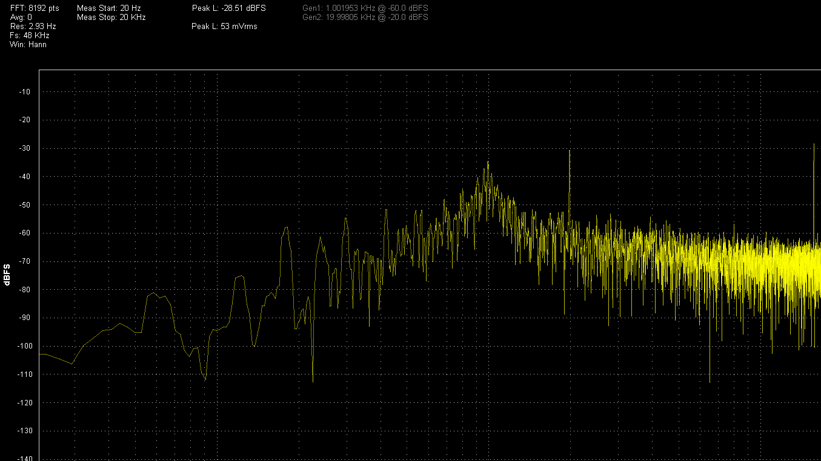Click the -50 axis tick label
This screenshot has width=821, height=461.
tap(24, 204)
